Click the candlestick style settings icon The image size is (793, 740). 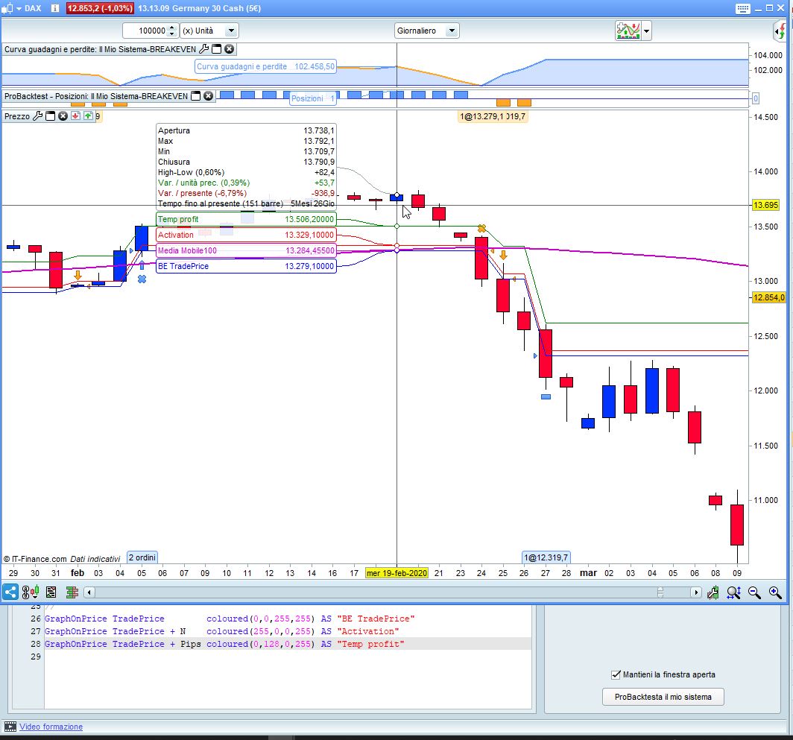tap(31, 592)
